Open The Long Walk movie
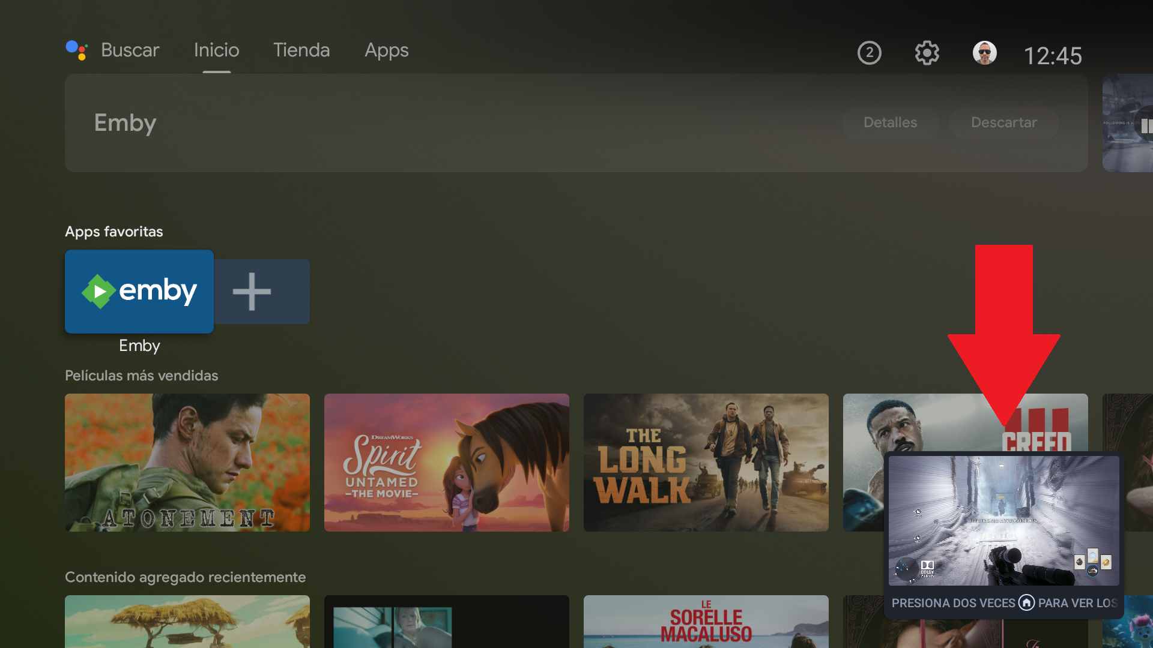The image size is (1153, 648). (706, 462)
